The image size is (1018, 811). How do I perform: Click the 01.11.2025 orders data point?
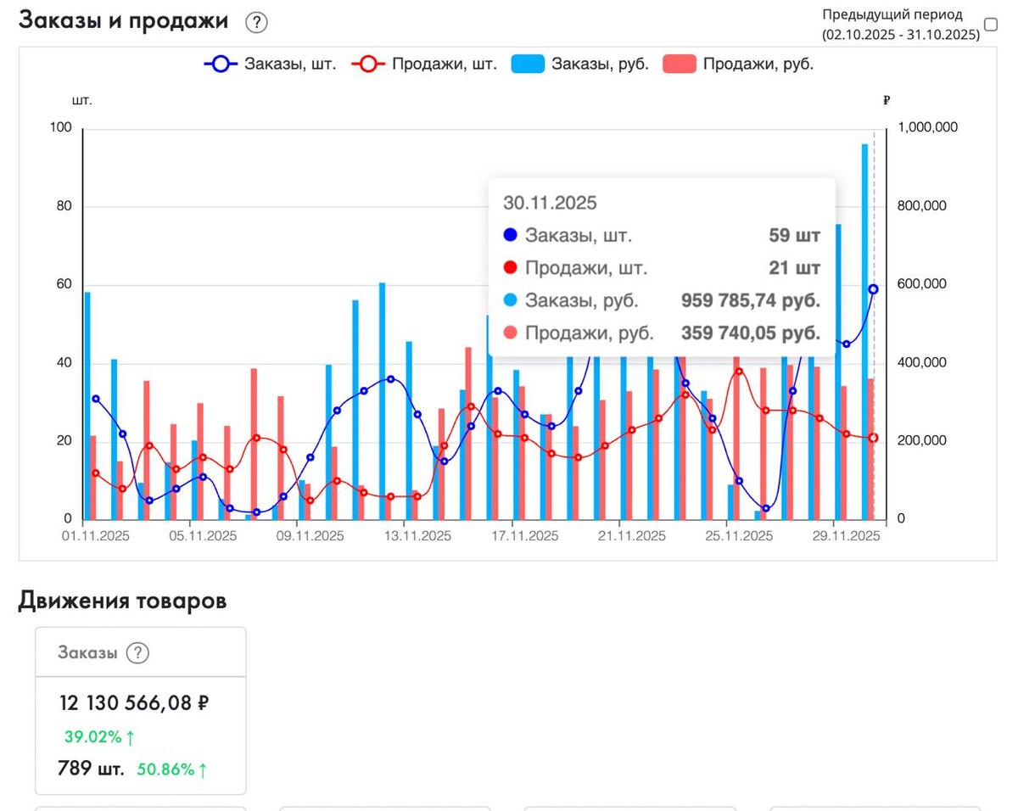click(96, 399)
